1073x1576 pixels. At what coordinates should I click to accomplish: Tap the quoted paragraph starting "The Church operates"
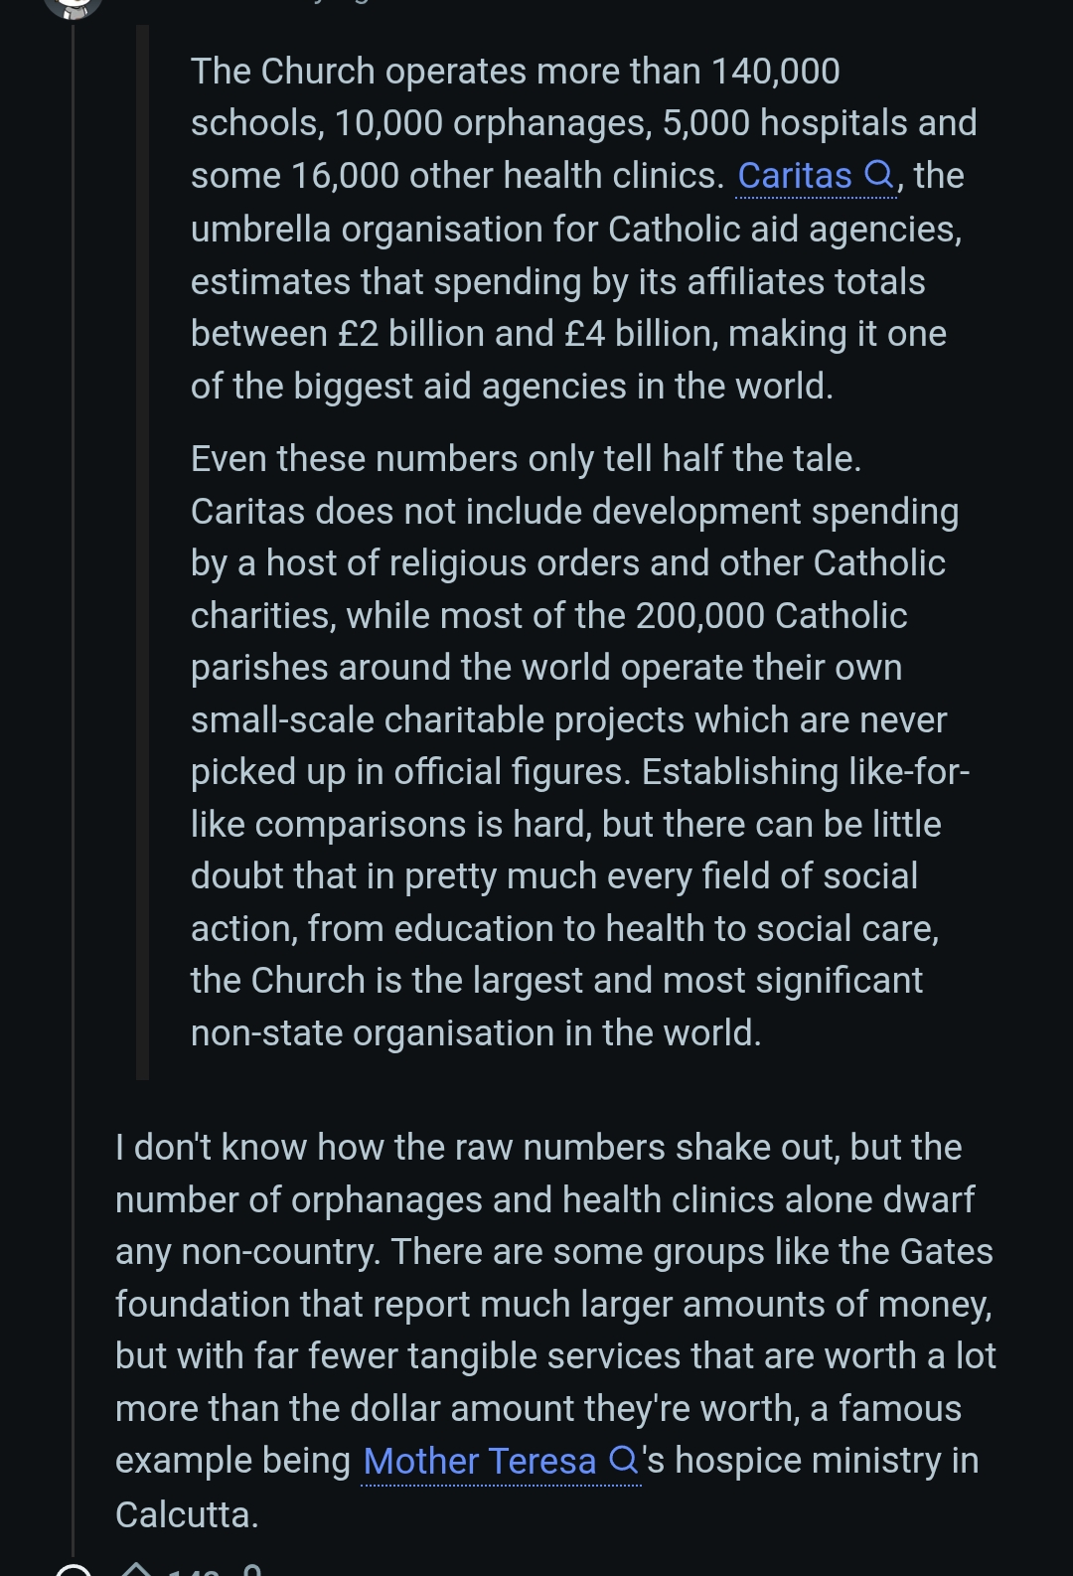pyautogui.click(x=576, y=229)
